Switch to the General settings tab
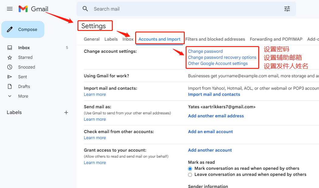Image resolution: width=319 pixels, height=188 pixels. pos(91,39)
